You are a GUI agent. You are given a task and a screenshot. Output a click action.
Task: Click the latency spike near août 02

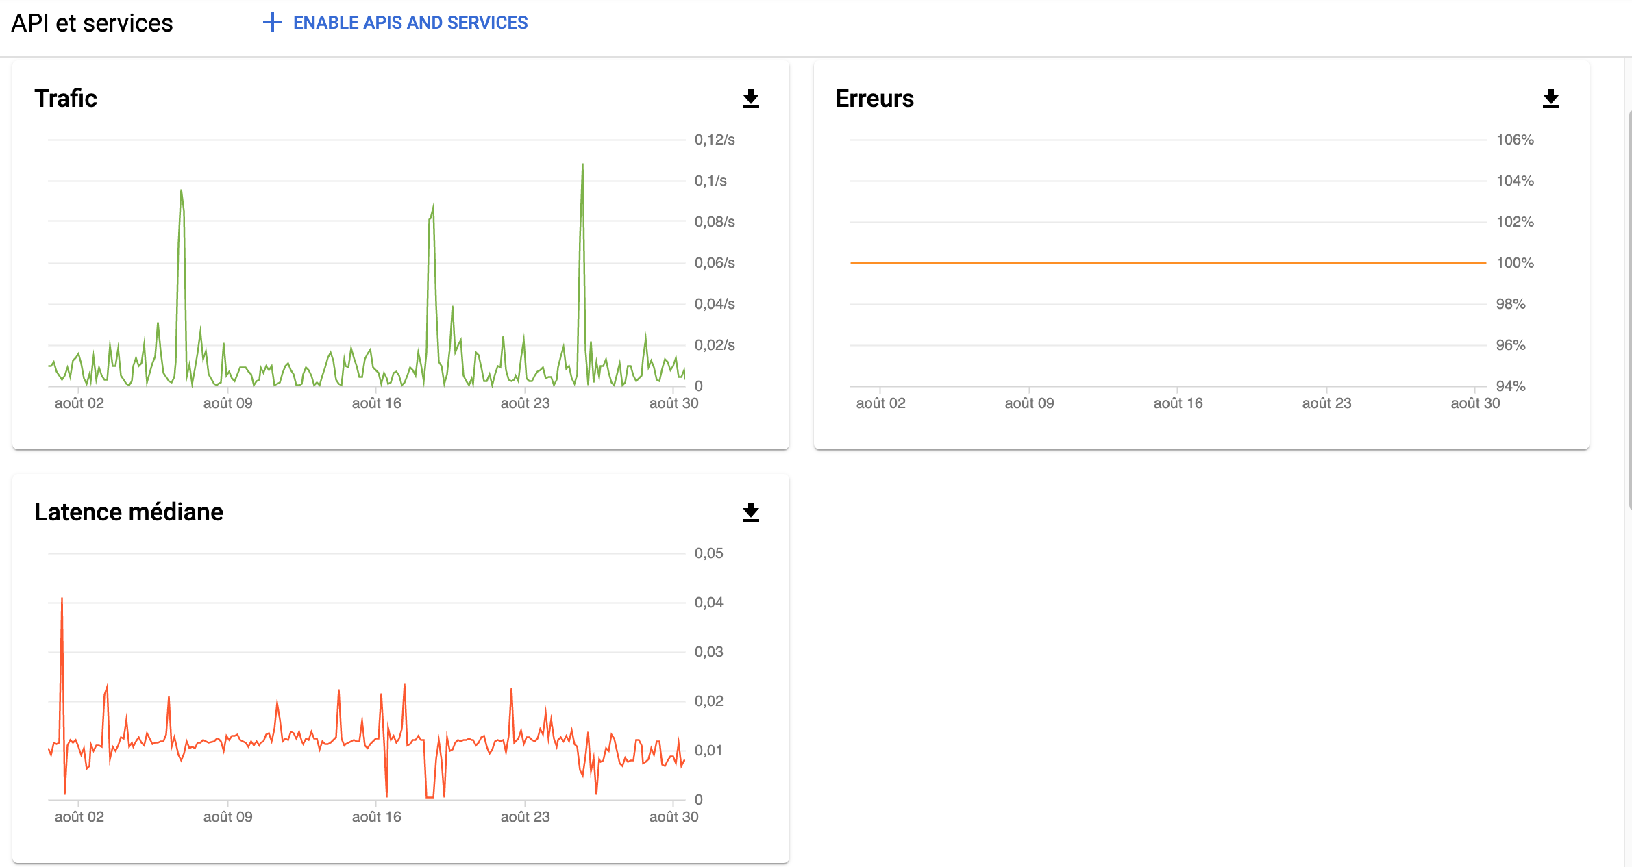point(63,600)
